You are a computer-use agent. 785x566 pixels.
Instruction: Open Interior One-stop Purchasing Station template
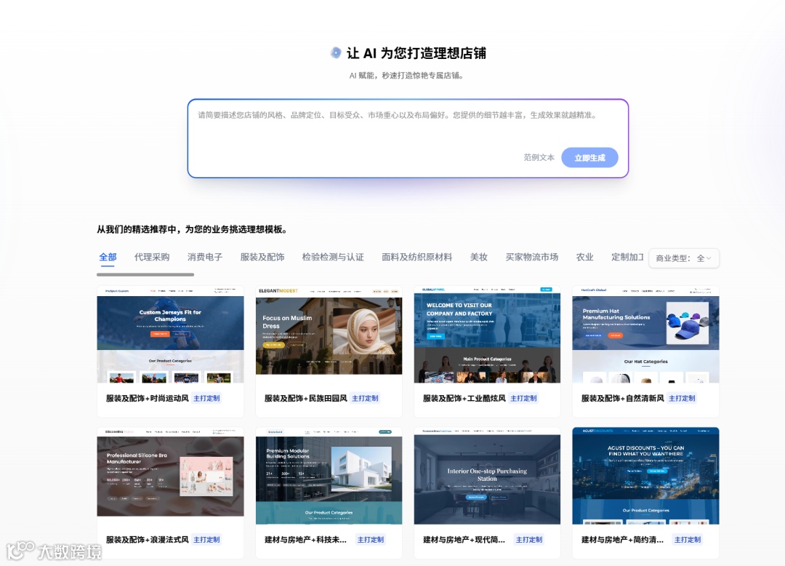[487, 476]
